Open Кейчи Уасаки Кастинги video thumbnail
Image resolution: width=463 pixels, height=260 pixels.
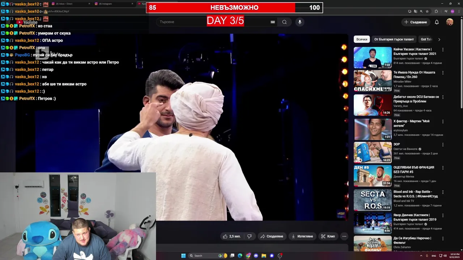coord(373,57)
